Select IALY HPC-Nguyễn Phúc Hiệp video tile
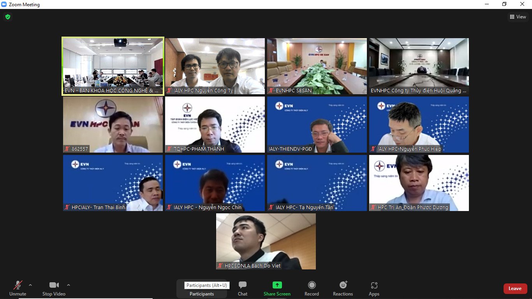This screenshot has width=532, height=299. coord(419,125)
